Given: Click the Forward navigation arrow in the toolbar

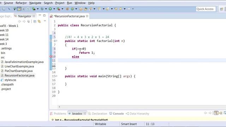Looking at the screenshot, I should pos(129,9).
